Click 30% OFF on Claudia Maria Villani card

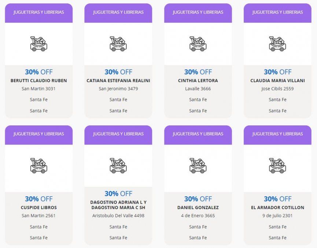pos(277,72)
